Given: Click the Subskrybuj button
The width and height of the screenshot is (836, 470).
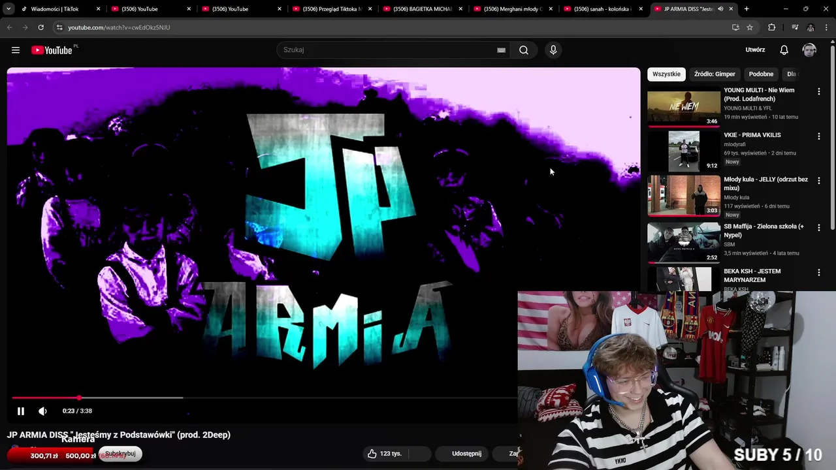Looking at the screenshot, I should 120,454.
